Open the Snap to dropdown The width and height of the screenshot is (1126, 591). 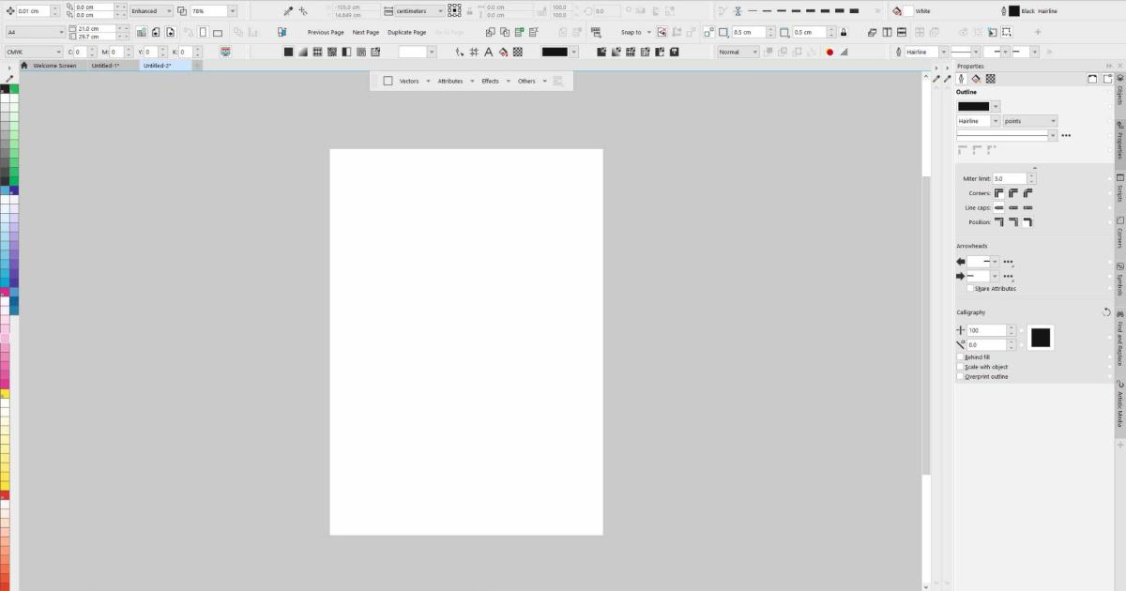tap(635, 32)
